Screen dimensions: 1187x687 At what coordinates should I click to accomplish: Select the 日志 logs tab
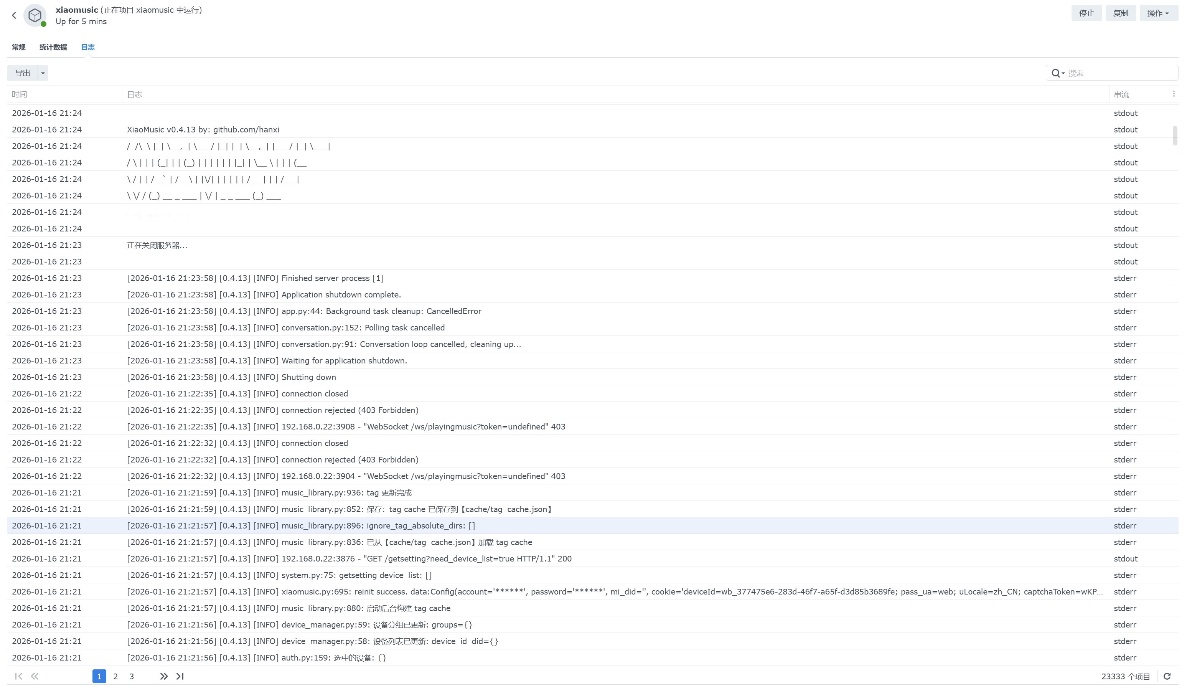pos(87,47)
